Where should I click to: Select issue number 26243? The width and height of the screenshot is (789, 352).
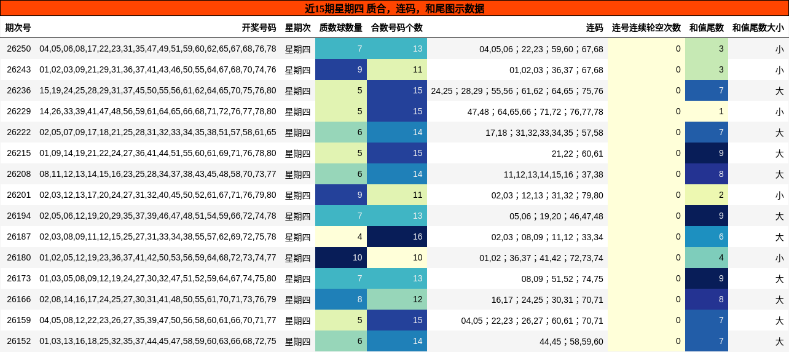(18, 69)
